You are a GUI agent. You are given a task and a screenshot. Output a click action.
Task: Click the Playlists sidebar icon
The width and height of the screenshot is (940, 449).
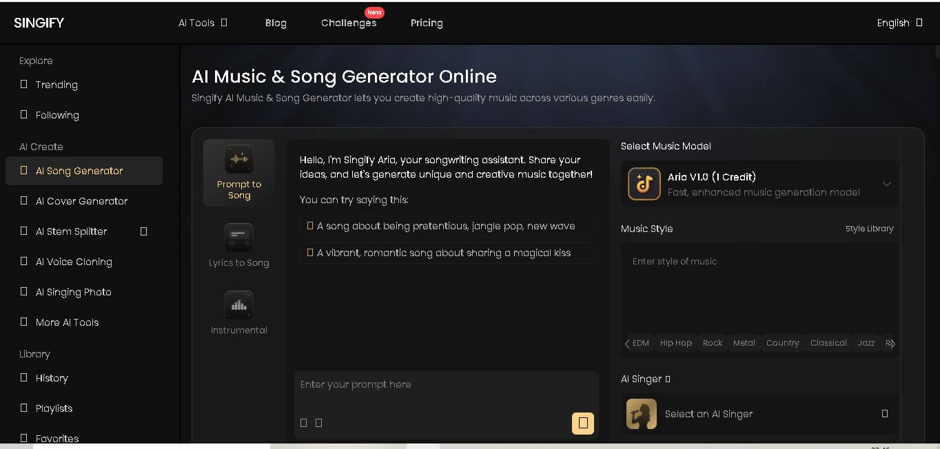(24, 408)
